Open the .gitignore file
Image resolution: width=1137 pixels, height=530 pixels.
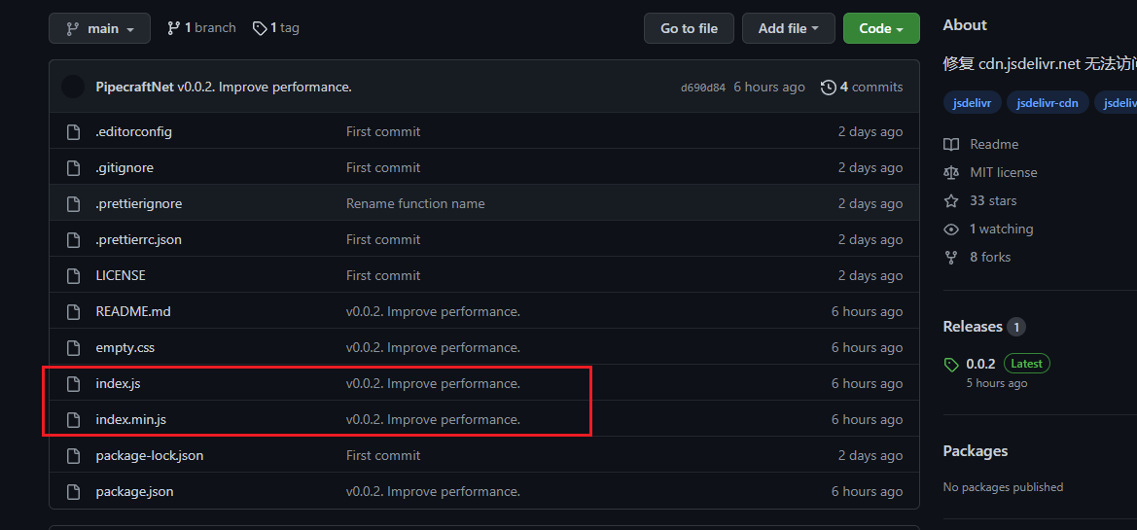(124, 167)
